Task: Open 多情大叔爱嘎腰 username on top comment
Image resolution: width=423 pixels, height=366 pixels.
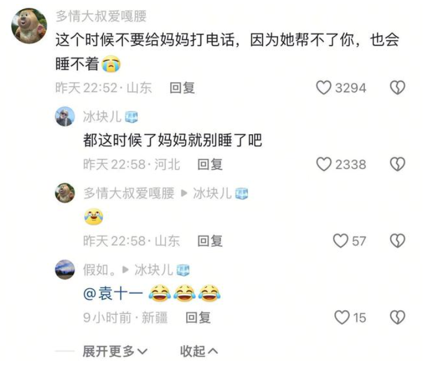Action: pos(101,16)
